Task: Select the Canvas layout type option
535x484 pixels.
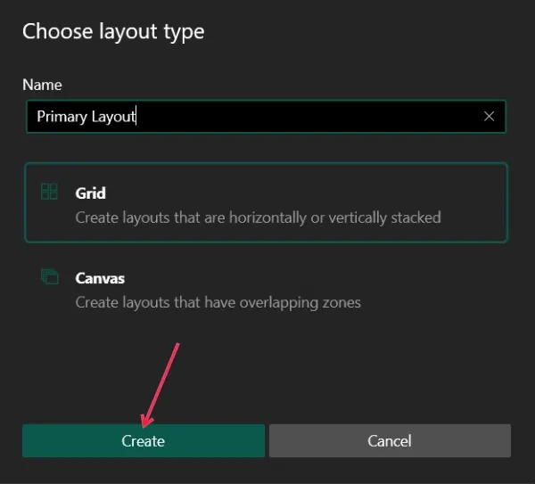Action: pos(266,289)
